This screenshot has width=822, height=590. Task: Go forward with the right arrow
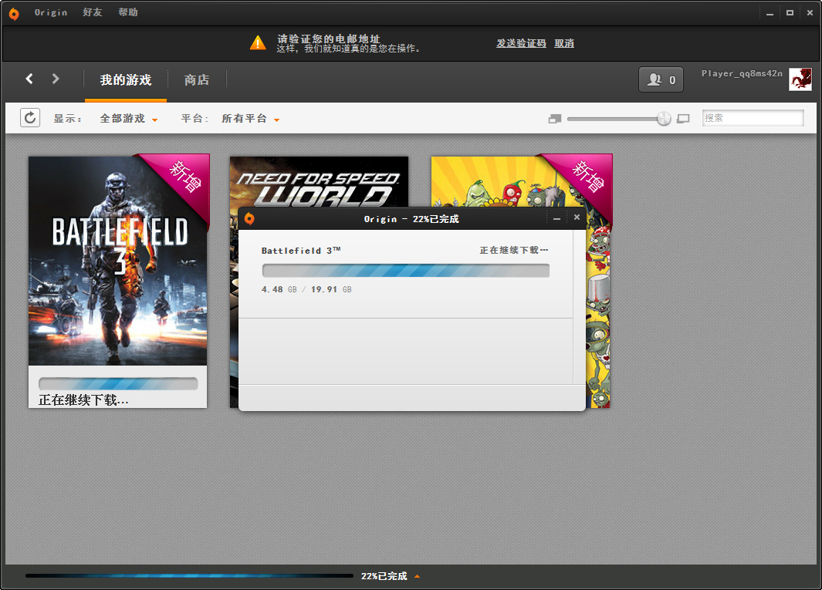55,79
